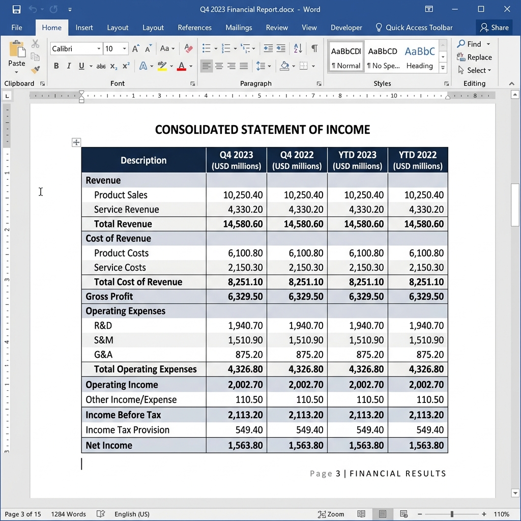Toggle bold formatting
This screenshot has width=521, height=521.
56,66
